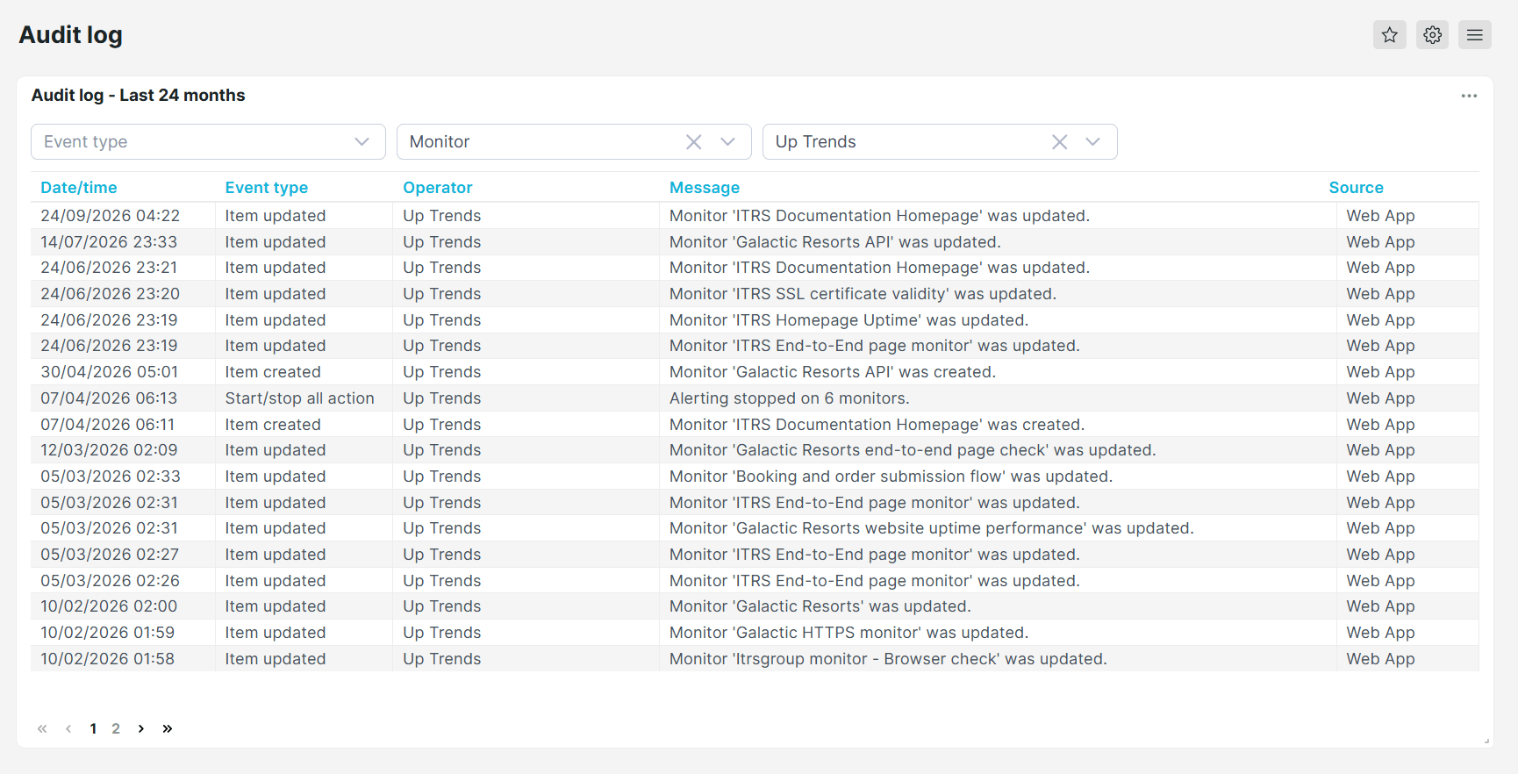Go to the previous page
The height and width of the screenshot is (774, 1518).
pos(68,728)
